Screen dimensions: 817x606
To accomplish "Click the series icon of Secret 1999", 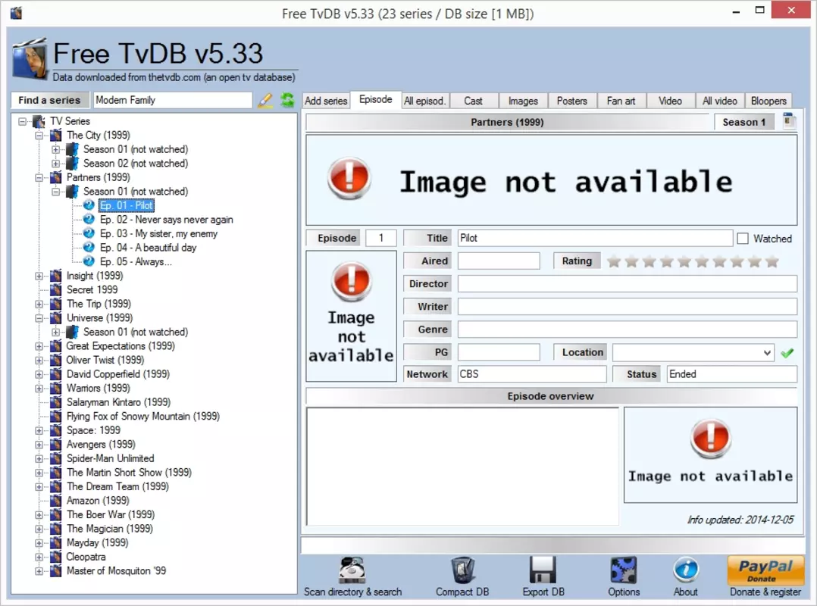I will click(x=56, y=289).
